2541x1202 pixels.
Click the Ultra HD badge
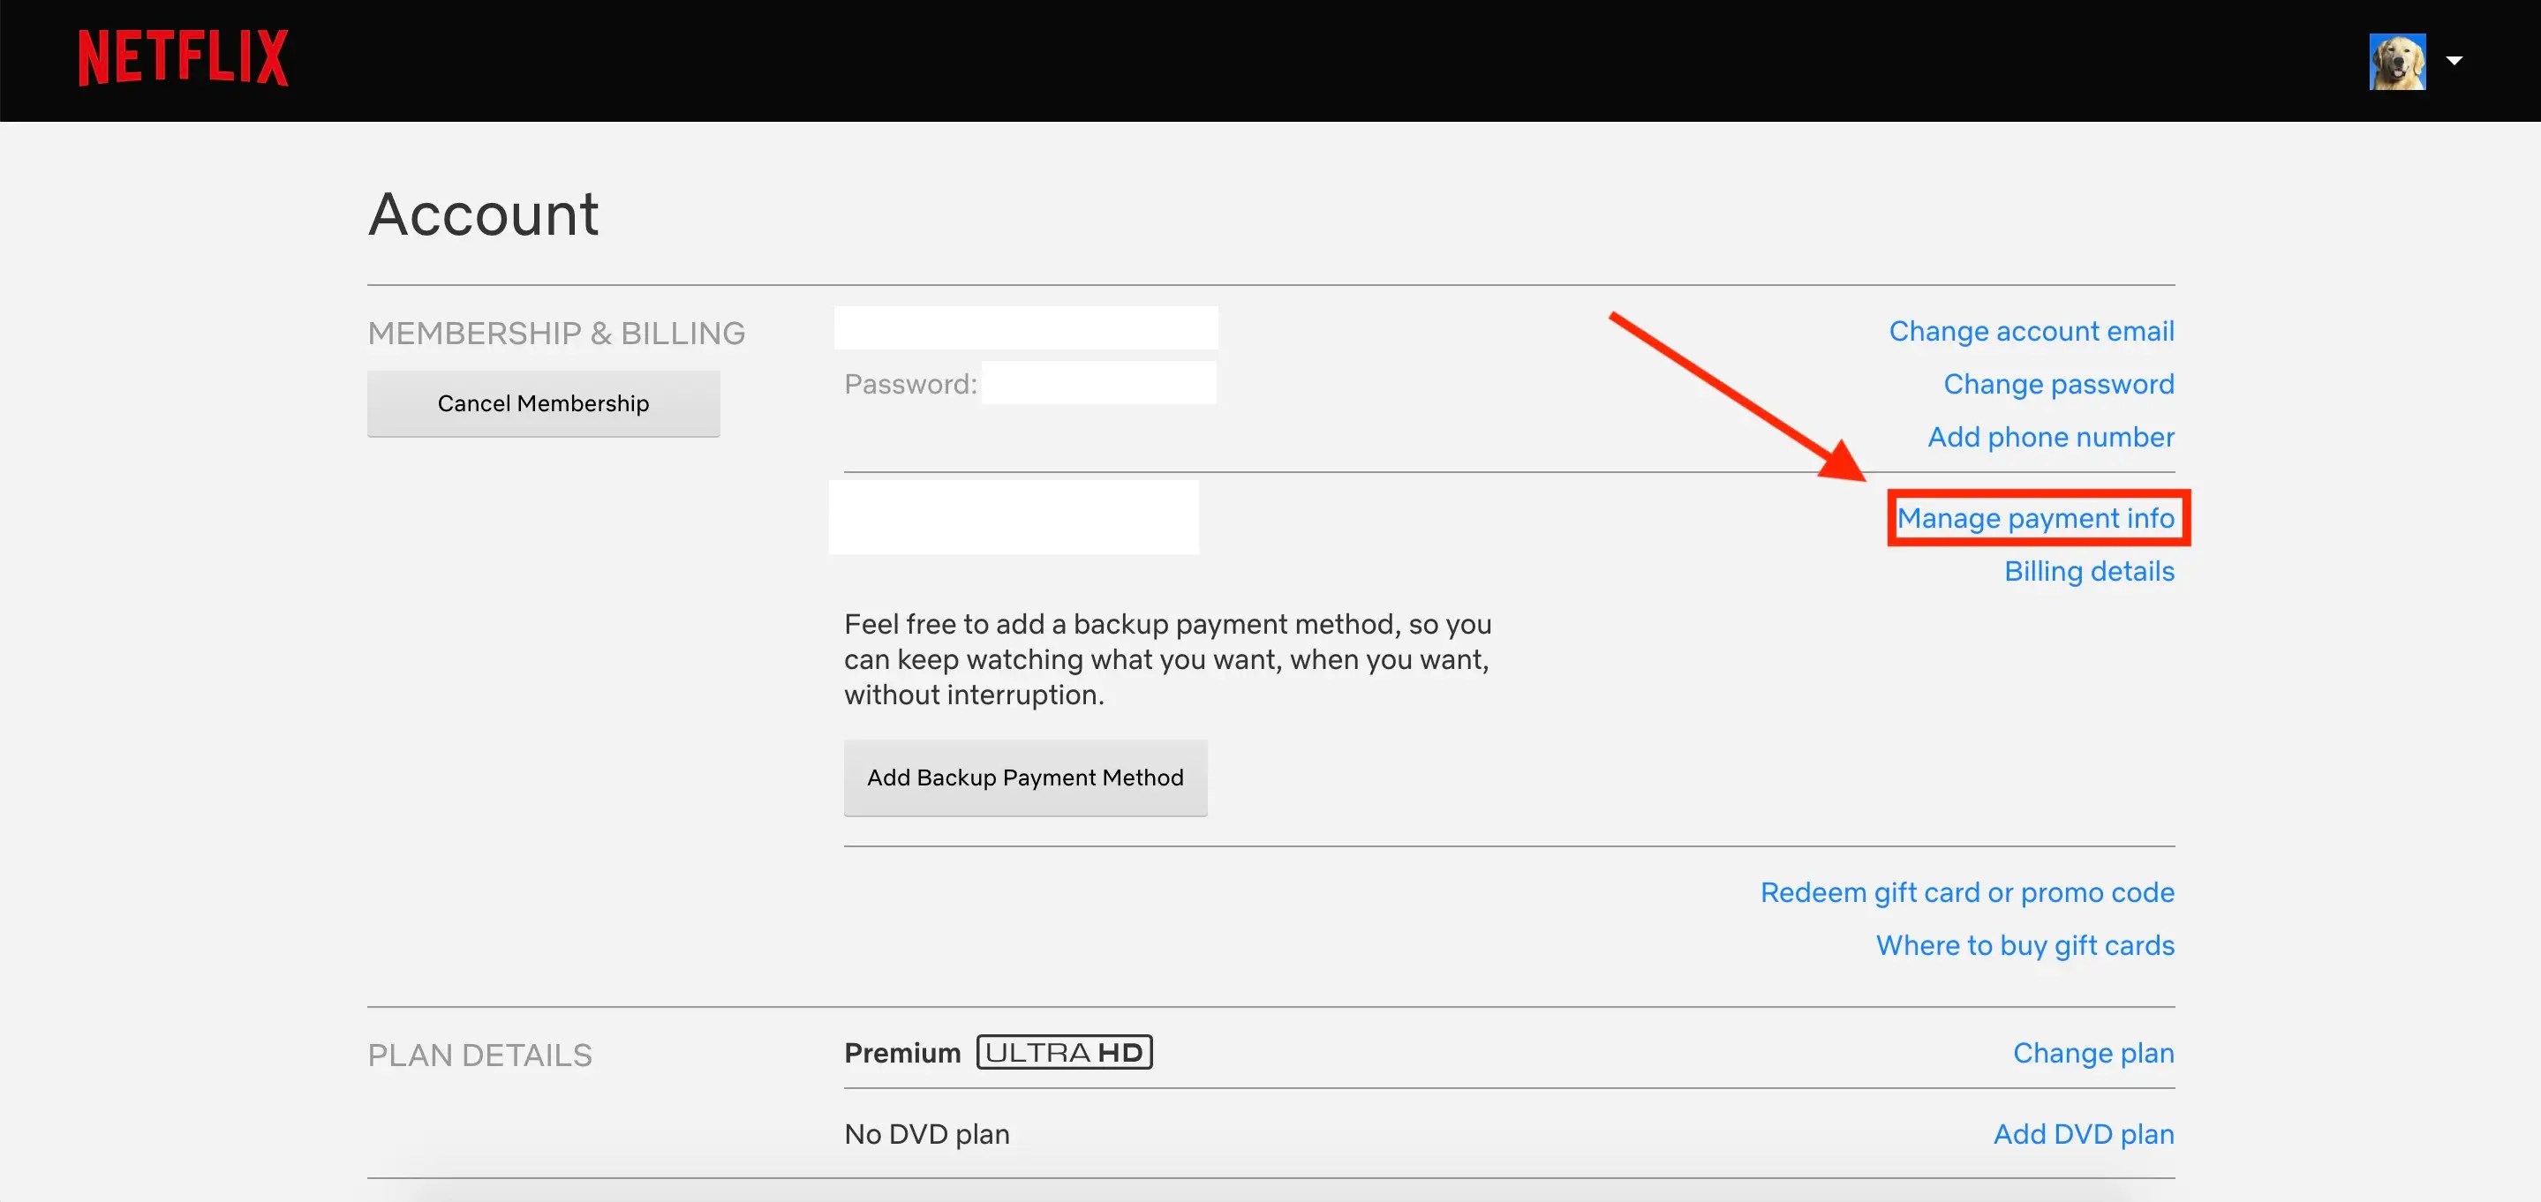pos(1063,1052)
